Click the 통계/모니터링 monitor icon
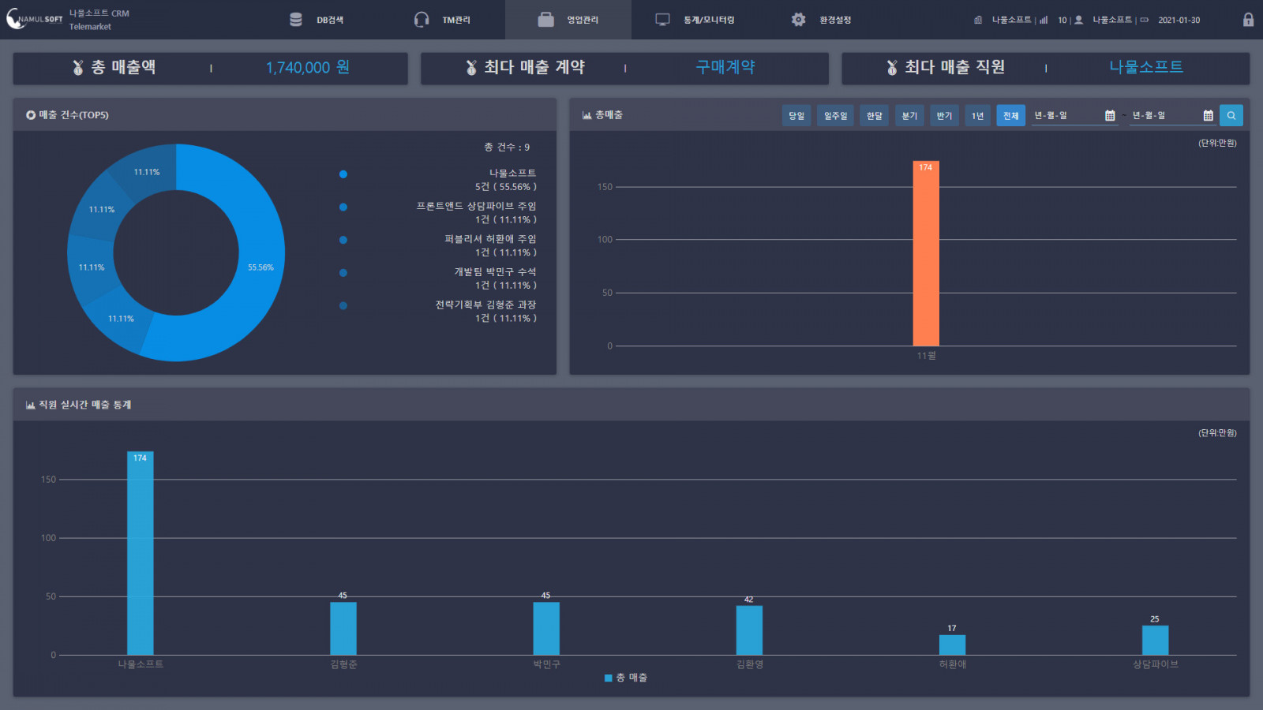Viewport: 1263px width, 710px height. (x=662, y=20)
